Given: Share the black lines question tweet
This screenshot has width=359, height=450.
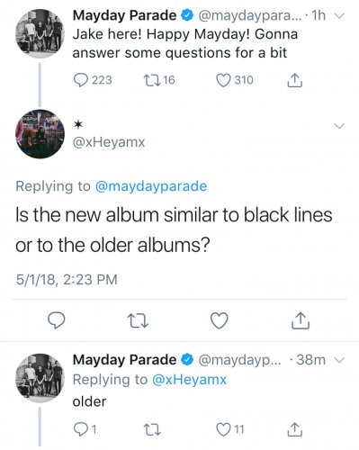Looking at the screenshot, I should (x=301, y=320).
